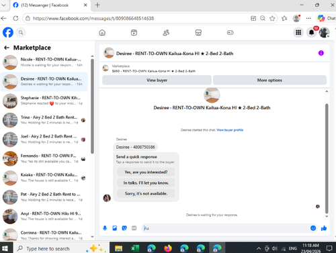Click the listing thumbnail in chat header
336x253 pixels.
[109, 53]
